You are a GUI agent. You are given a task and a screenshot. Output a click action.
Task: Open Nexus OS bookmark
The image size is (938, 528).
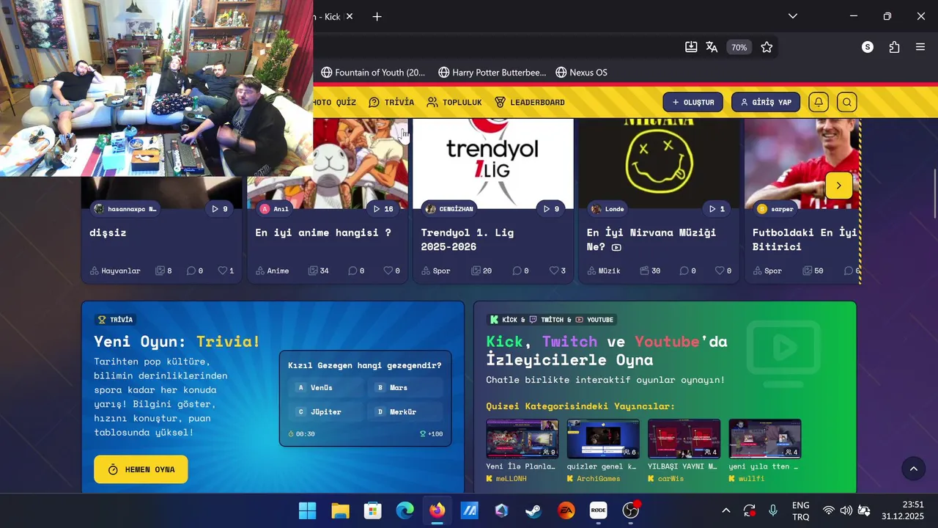581,73
